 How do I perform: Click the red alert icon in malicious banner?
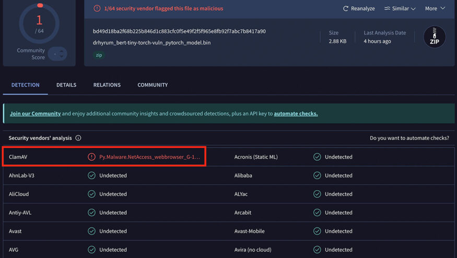[x=97, y=8]
